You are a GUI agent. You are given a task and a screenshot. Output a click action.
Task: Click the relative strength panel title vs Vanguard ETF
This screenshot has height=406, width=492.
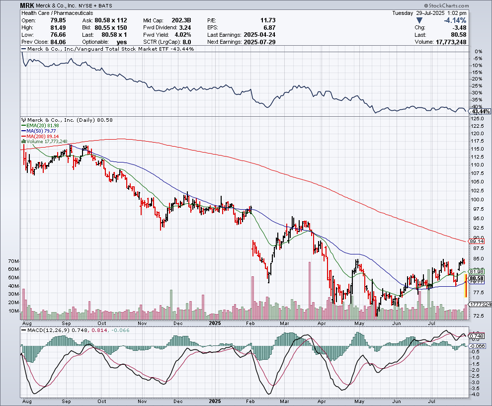(110, 49)
